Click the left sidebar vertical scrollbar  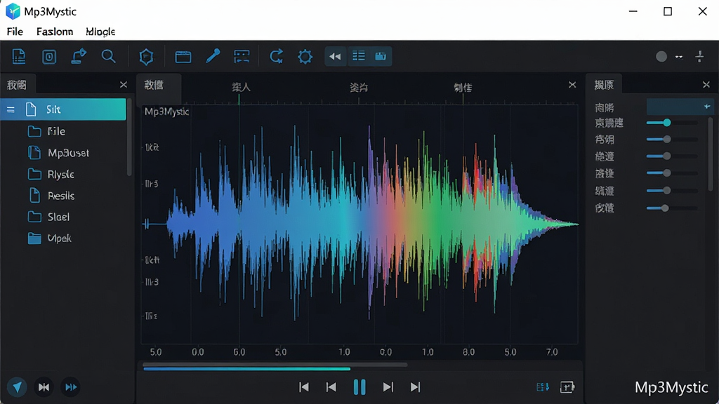pos(129,137)
